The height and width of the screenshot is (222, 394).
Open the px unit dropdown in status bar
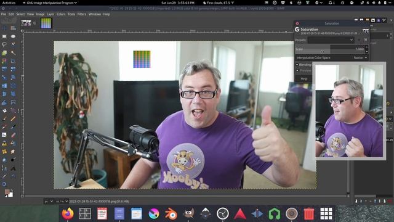(49, 202)
